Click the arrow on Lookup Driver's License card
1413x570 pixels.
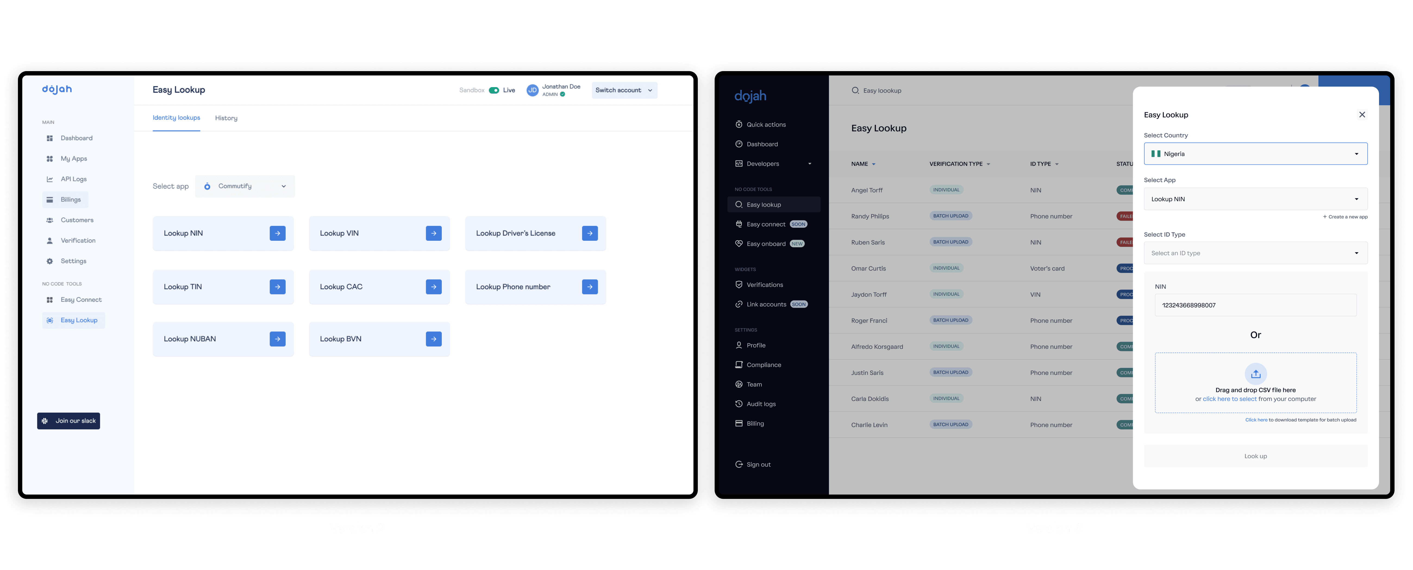(590, 233)
